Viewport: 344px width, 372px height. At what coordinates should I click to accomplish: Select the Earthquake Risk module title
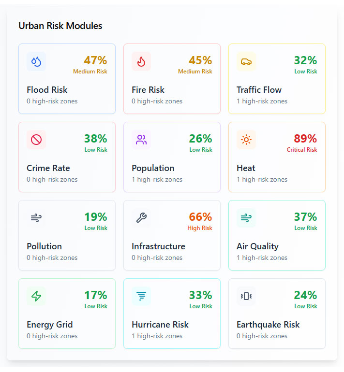tap(268, 325)
